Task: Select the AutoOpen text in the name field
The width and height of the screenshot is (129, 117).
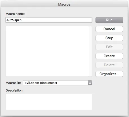Action: 14,20
